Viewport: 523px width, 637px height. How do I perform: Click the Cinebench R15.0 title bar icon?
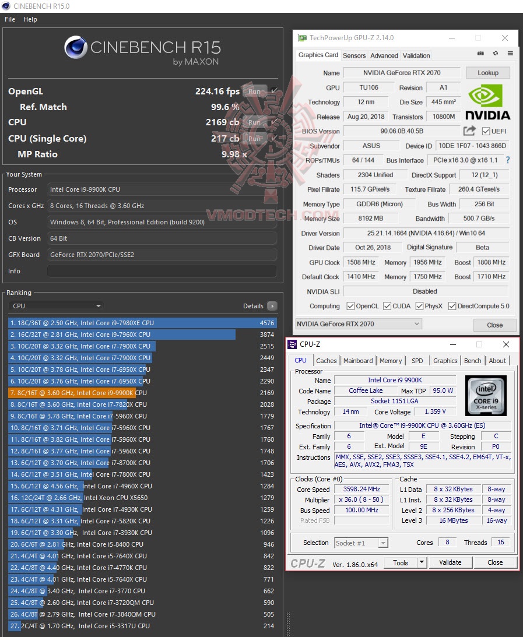(x=6, y=6)
